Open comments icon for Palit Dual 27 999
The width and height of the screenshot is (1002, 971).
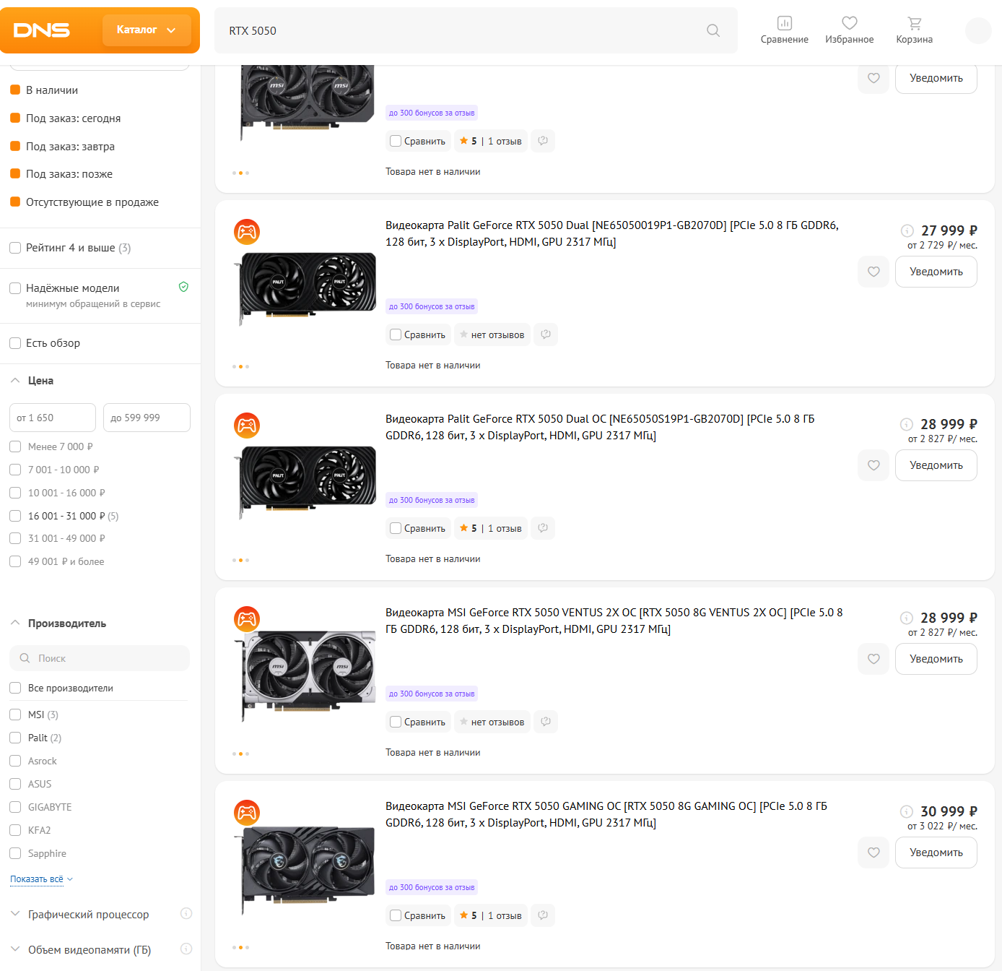[x=546, y=335]
